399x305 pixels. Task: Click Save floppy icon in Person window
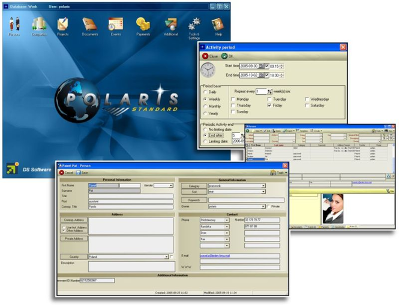coord(79,173)
